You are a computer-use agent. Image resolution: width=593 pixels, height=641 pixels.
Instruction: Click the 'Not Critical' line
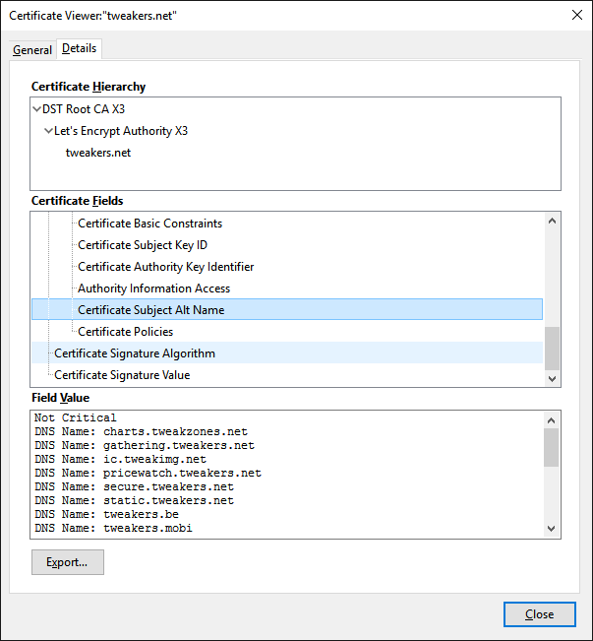(75, 417)
